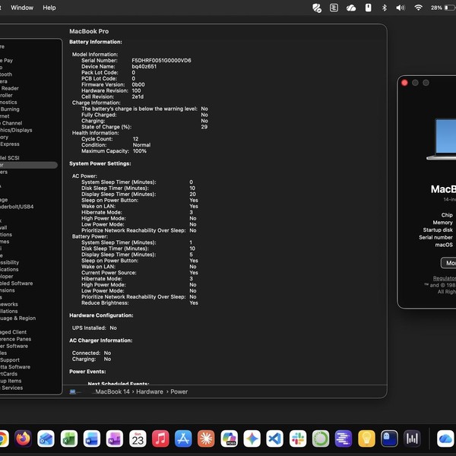Open the Chrome icon at the Dock's left end
Viewport: 456px width, 456px height.
click(4, 439)
